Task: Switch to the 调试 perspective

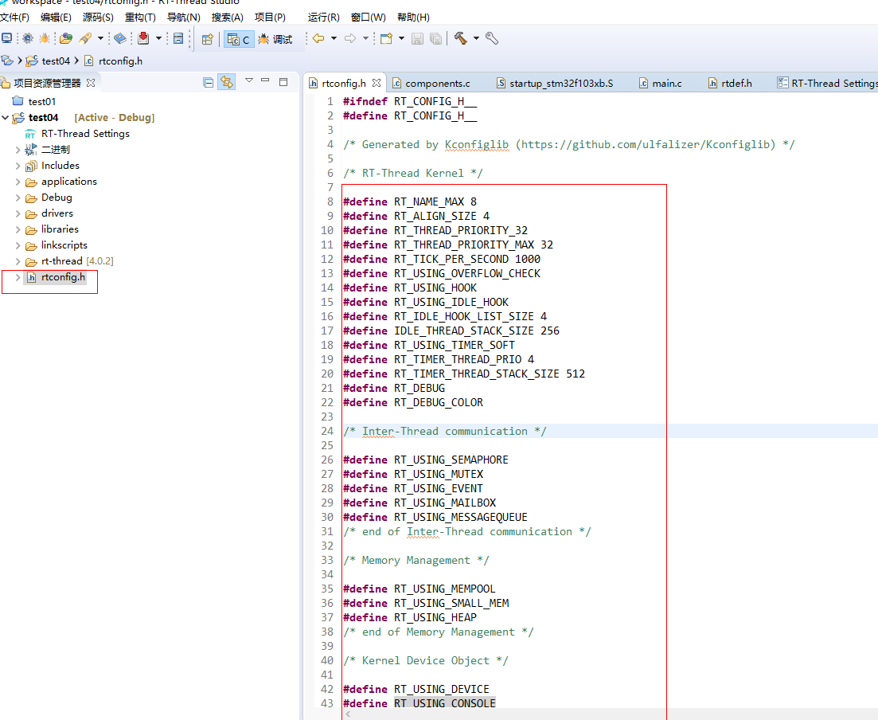Action: tap(275, 39)
